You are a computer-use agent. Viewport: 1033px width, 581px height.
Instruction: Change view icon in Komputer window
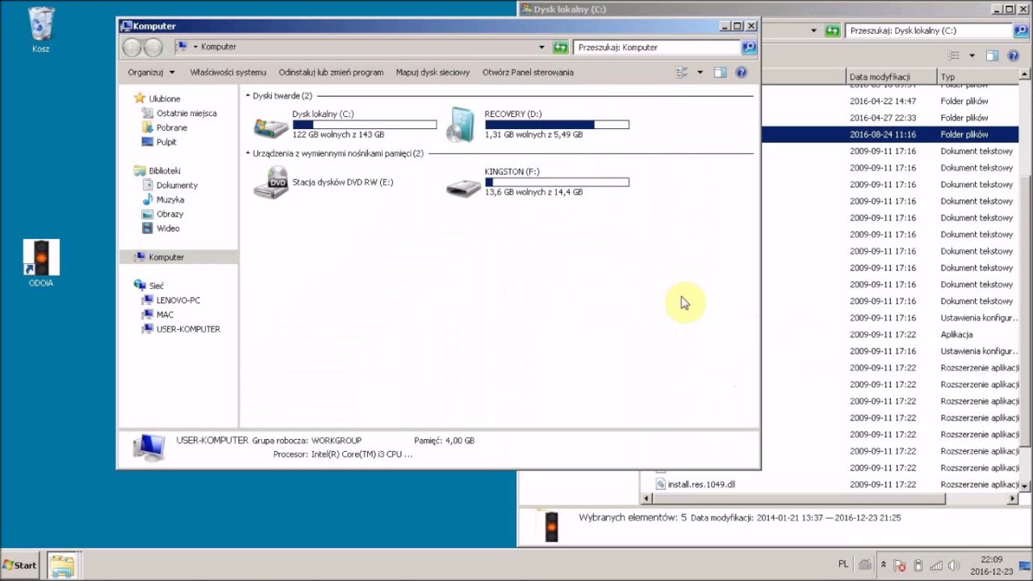click(x=682, y=73)
